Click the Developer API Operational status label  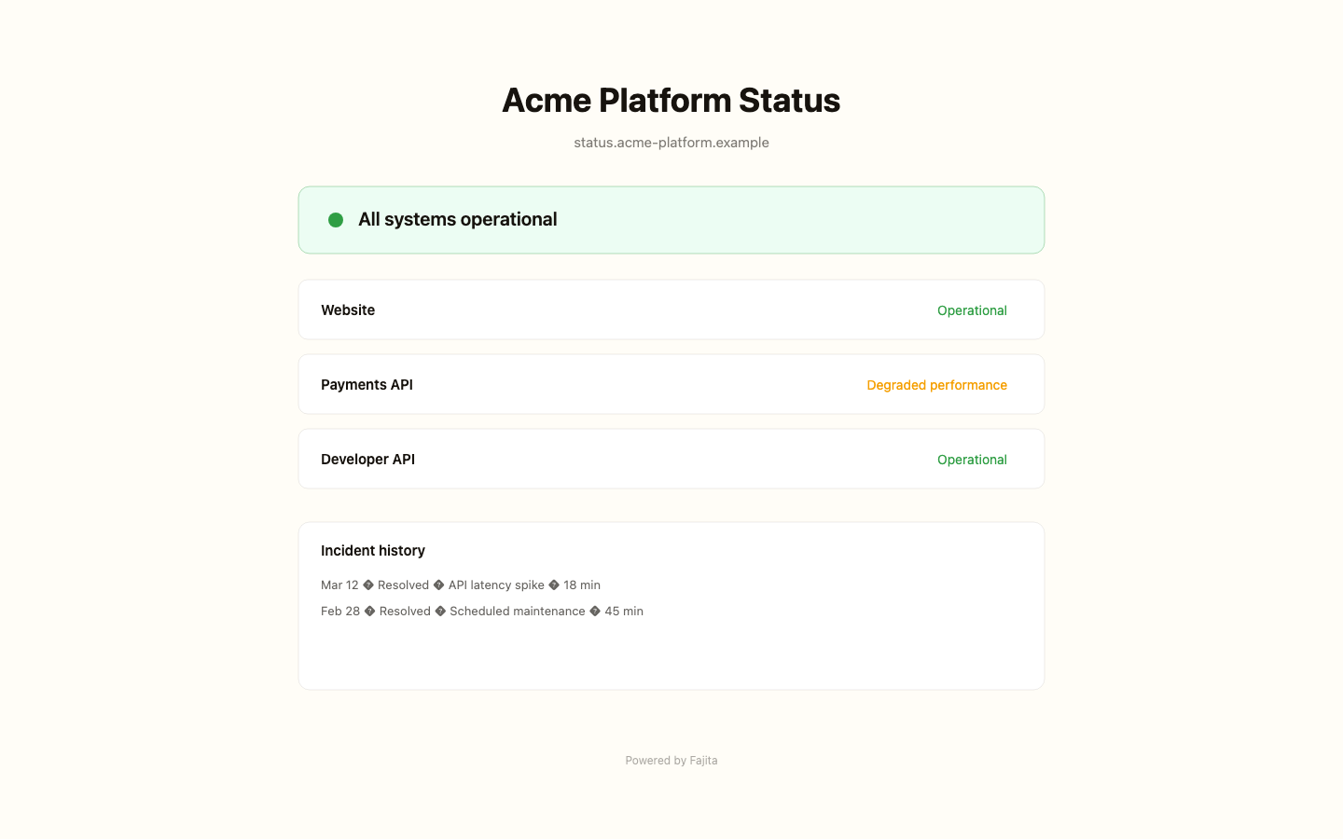click(x=972, y=460)
